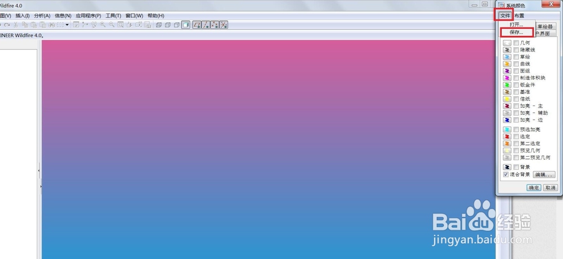Image resolution: width=563 pixels, height=259 pixels.
Task: Click the 背景 color swatch button
Action: click(507, 167)
